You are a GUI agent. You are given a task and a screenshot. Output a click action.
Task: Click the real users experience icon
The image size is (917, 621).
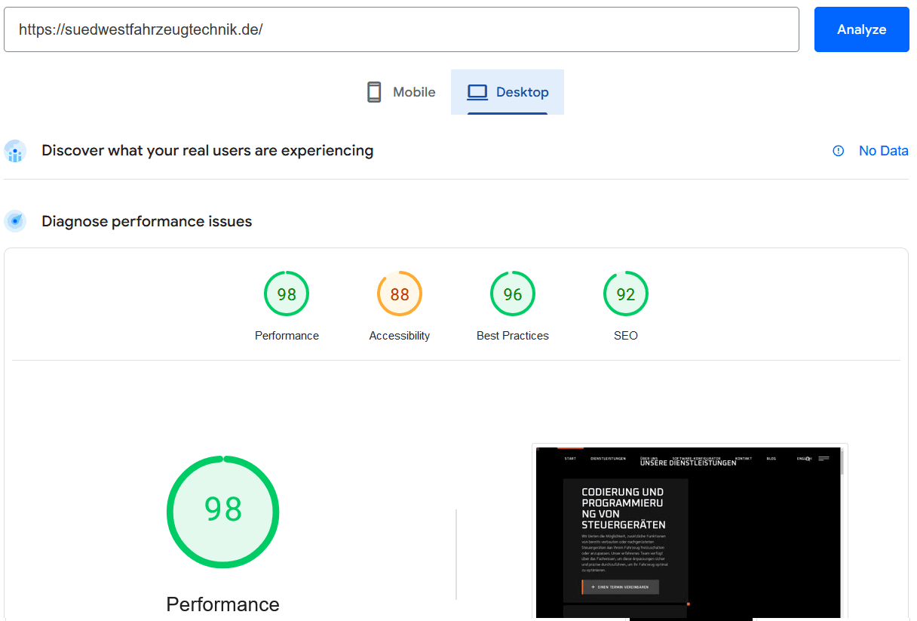point(15,151)
